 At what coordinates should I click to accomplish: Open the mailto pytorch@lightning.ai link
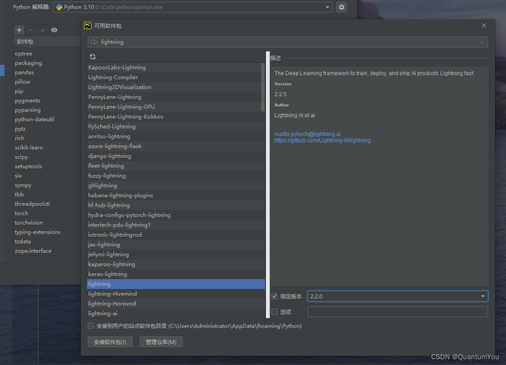(x=308, y=134)
